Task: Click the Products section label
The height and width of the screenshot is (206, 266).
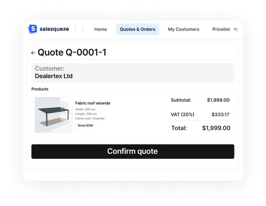Action: 40,89
